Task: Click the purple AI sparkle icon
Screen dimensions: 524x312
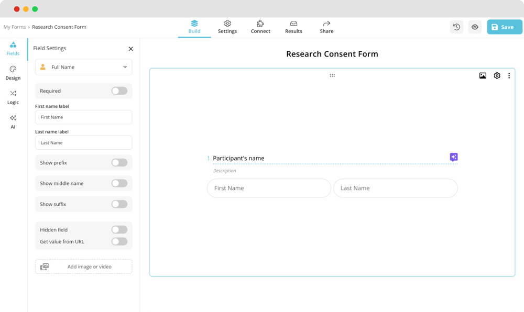Action: pos(454,157)
